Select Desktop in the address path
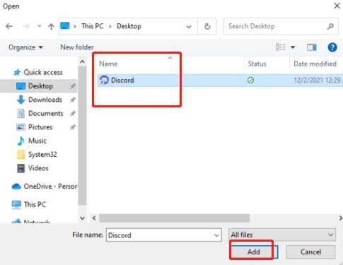 pyautogui.click(x=129, y=26)
